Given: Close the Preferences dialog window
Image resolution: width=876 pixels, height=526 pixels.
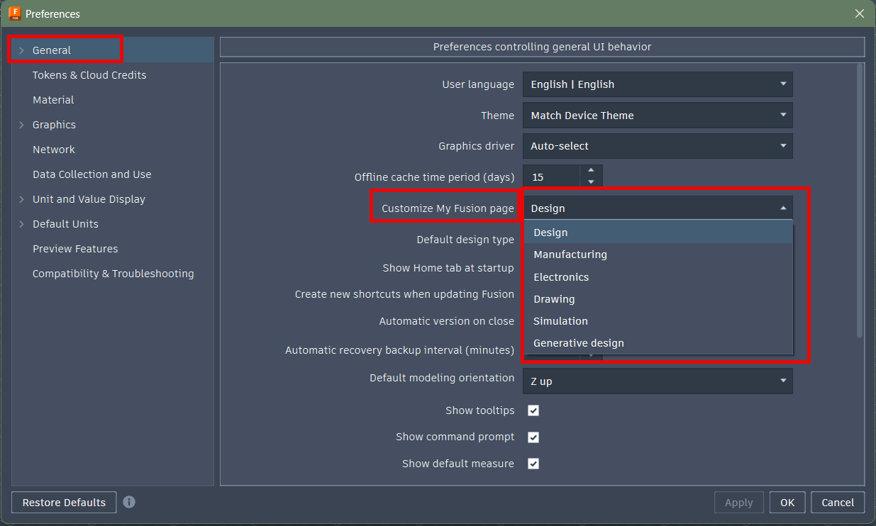Looking at the screenshot, I should pyautogui.click(x=860, y=13).
